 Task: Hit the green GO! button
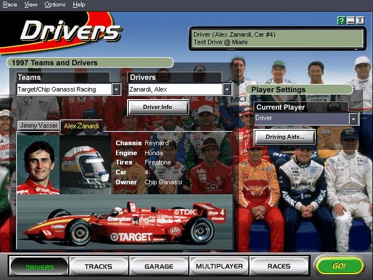tap(339, 265)
